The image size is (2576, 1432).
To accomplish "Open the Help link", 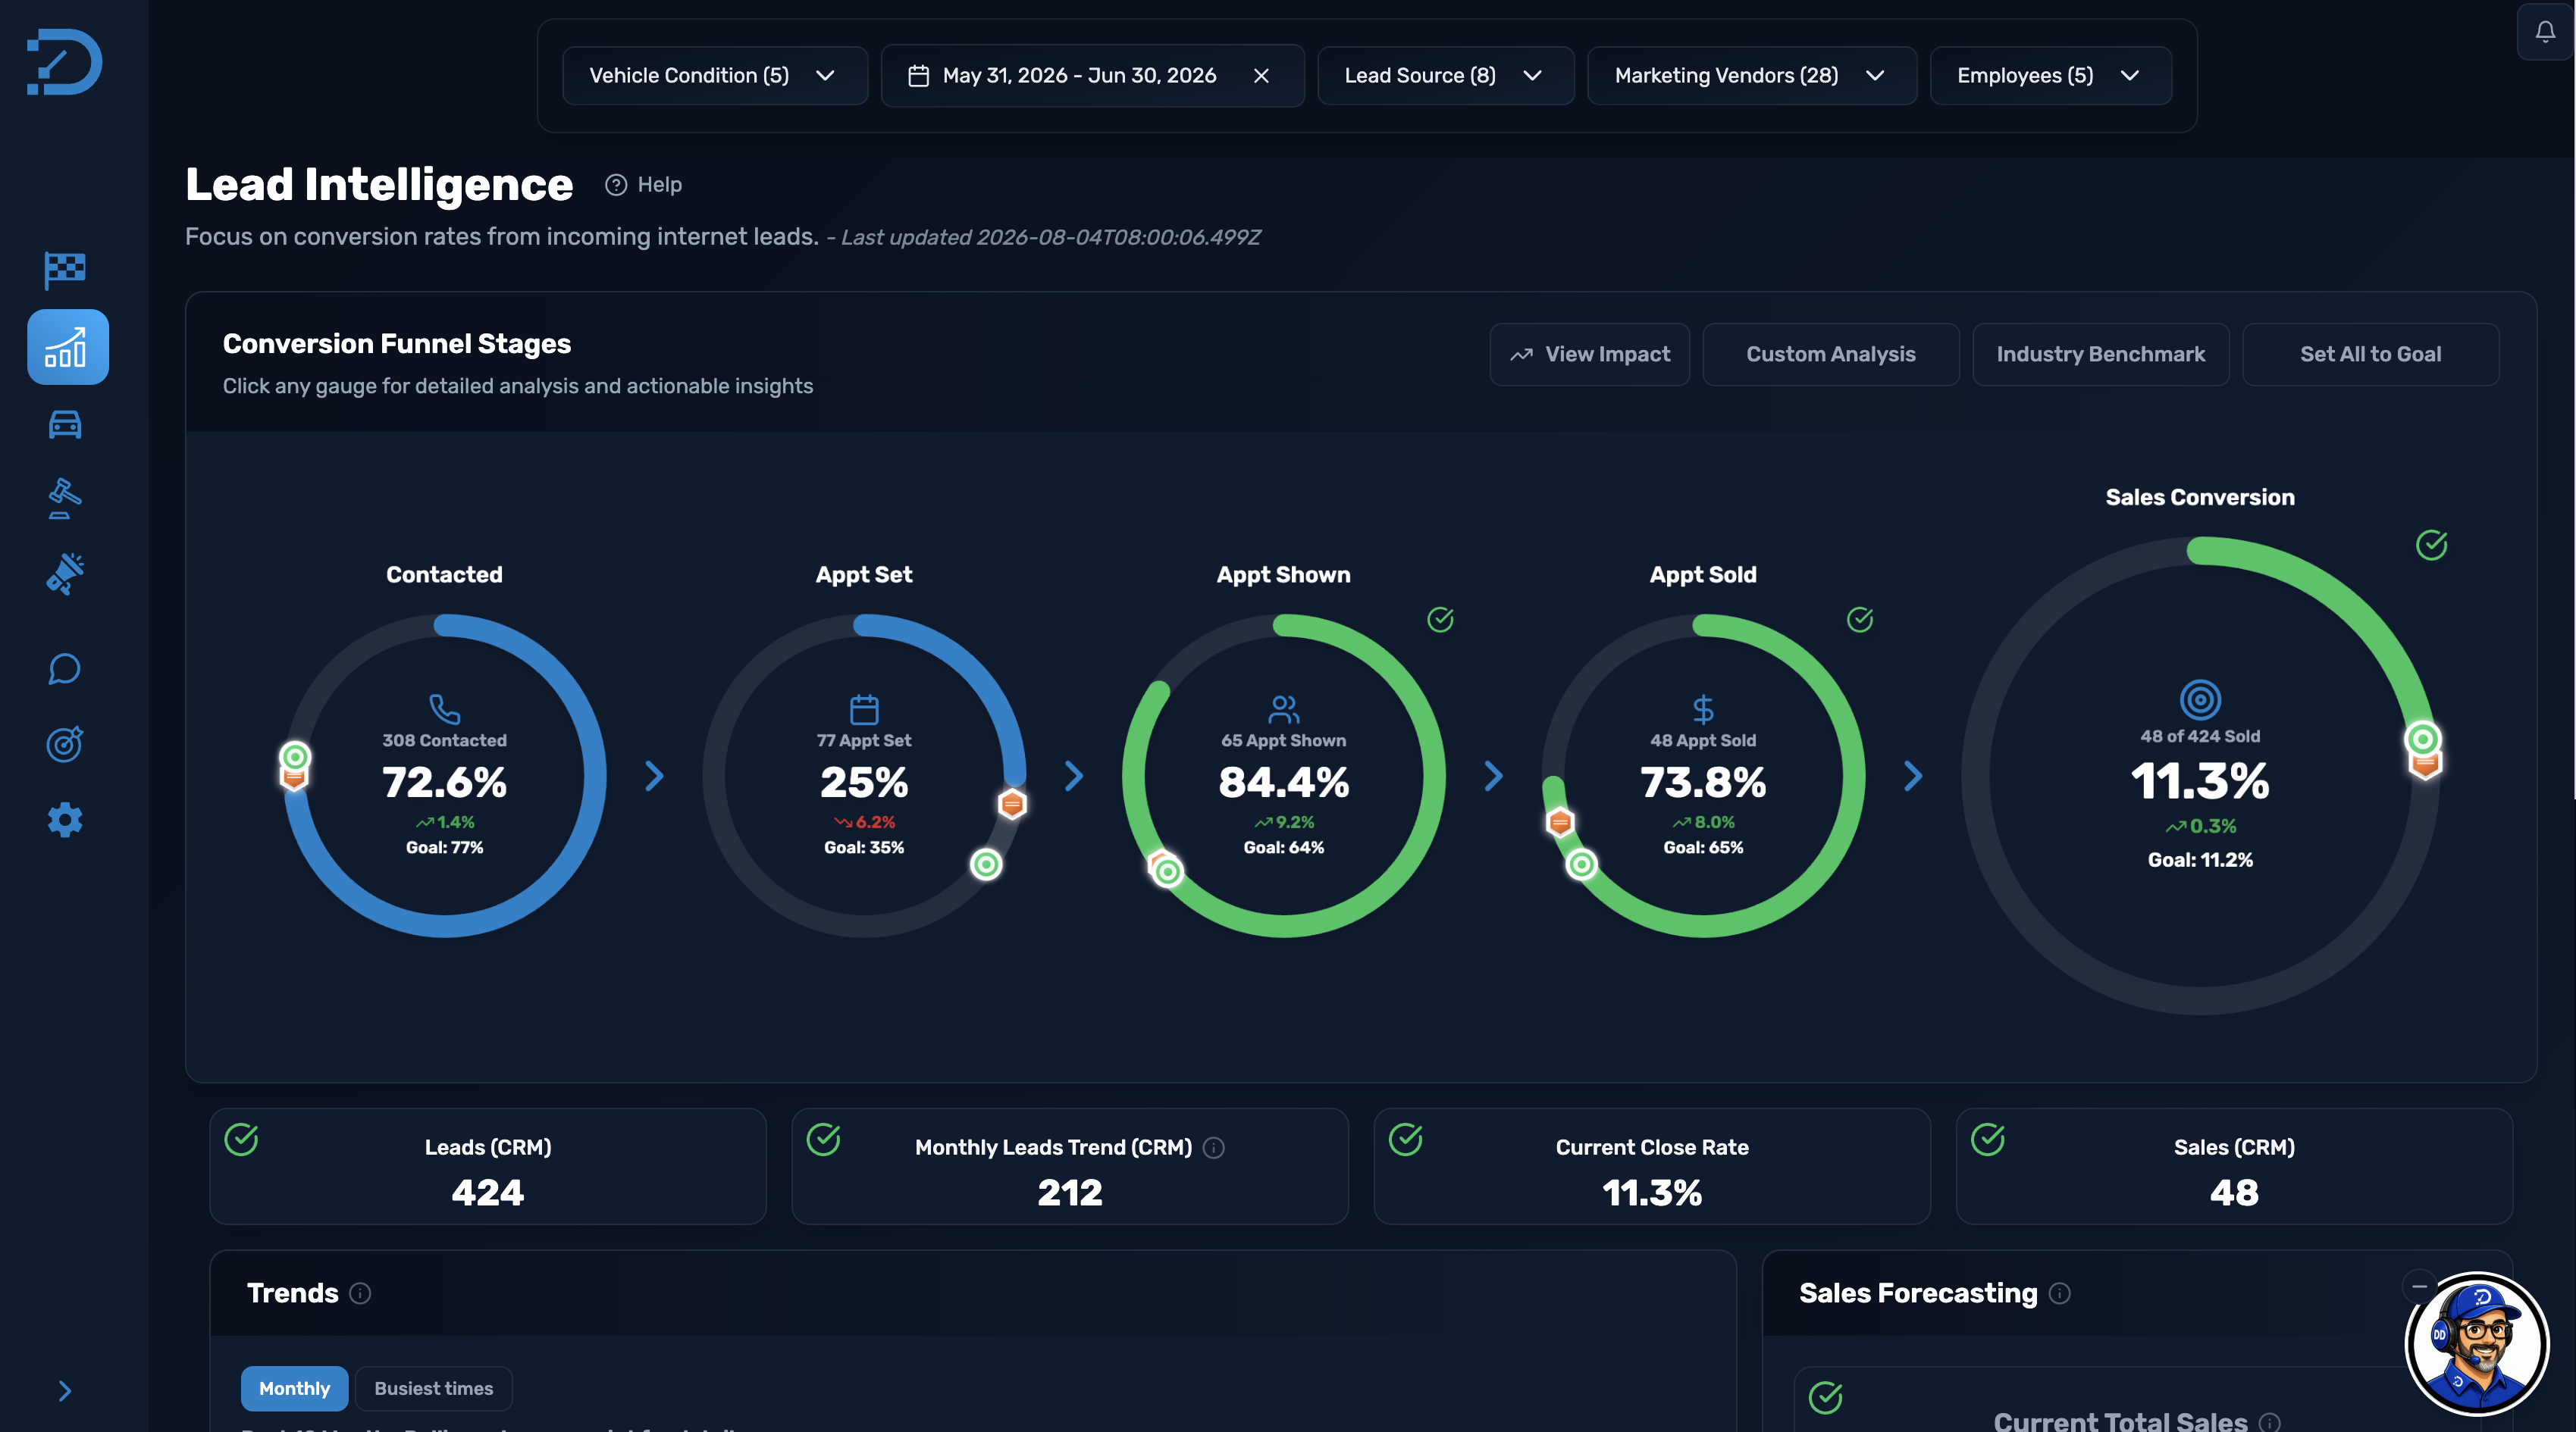I will pos(644,185).
